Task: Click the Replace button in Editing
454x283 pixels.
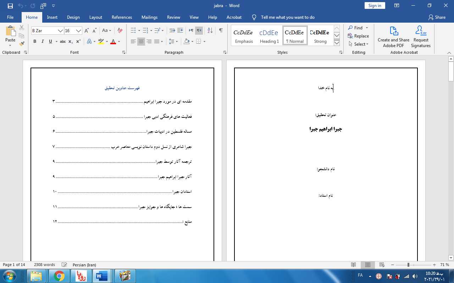Action: pyautogui.click(x=358, y=36)
